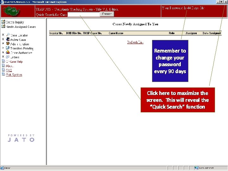The width and height of the screenshot is (228, 171).
Task: Select Other Authorities in the sidebar
Action: (21, 53)
